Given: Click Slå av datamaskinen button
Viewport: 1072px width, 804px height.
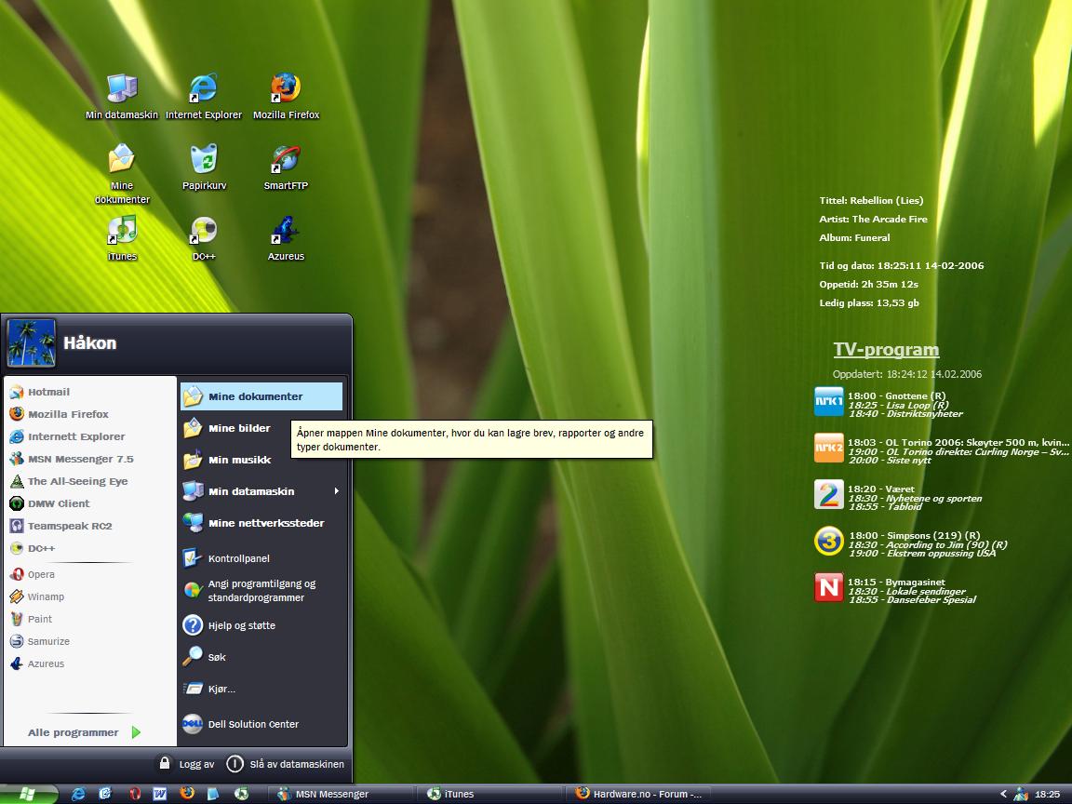Looking at the screenshot, I should (x=286, y=764).
